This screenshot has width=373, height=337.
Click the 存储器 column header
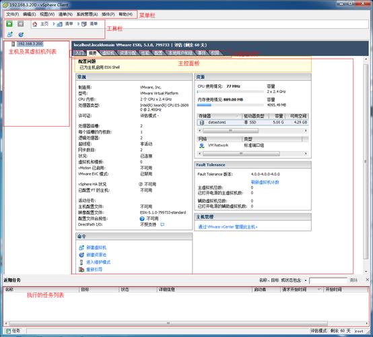pyautogui.click(x=219, y=116)
